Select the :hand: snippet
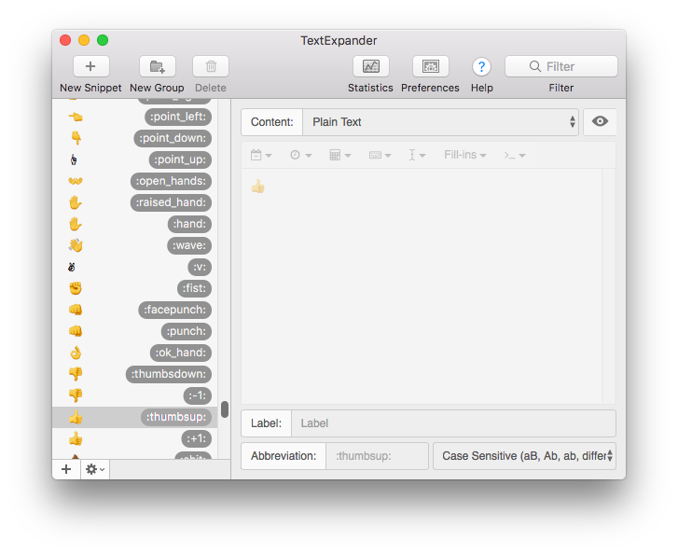Viewport: 678px width, 554px height. pos(135,224)
